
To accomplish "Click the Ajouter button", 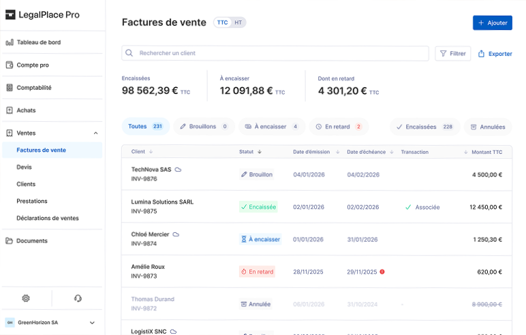I will (x=493, y=22).
